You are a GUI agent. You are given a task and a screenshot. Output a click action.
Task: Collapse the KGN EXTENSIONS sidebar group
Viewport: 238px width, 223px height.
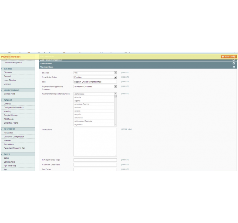click(x=18, y=90)
